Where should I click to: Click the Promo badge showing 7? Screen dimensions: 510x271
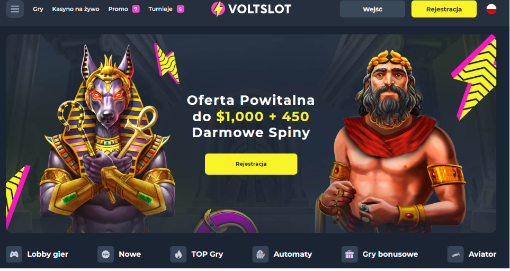[x=136, y=9]
